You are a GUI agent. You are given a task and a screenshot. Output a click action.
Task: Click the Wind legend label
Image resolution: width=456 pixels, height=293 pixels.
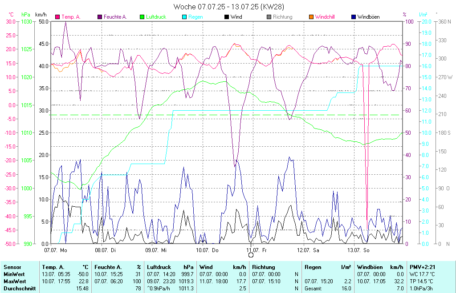click(236, 17)
